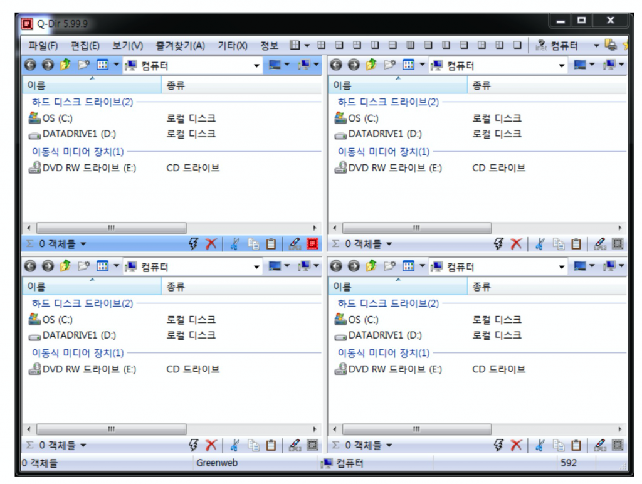This screenshot has height=484, width=642.
Task: Select the second pane-layout icon
Action: [339, 45]
